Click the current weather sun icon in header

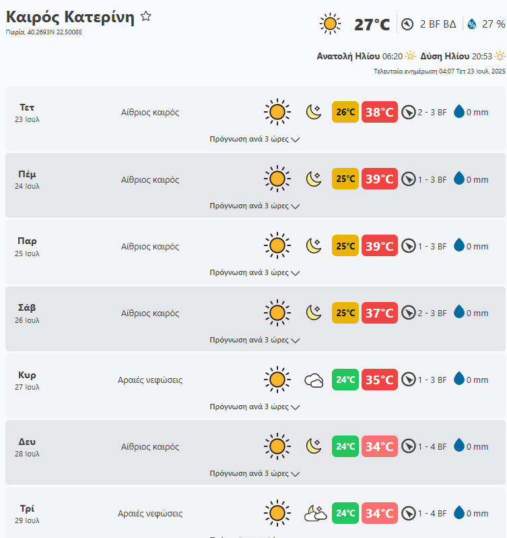click(330, 24)
